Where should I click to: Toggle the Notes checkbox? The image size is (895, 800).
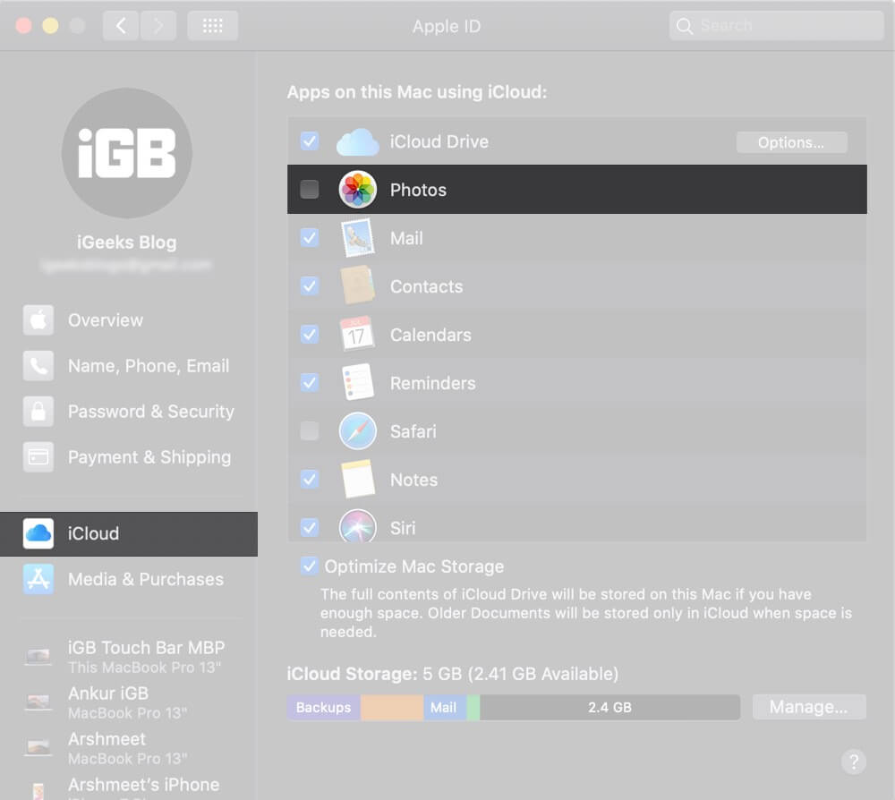tap(310, 480)
